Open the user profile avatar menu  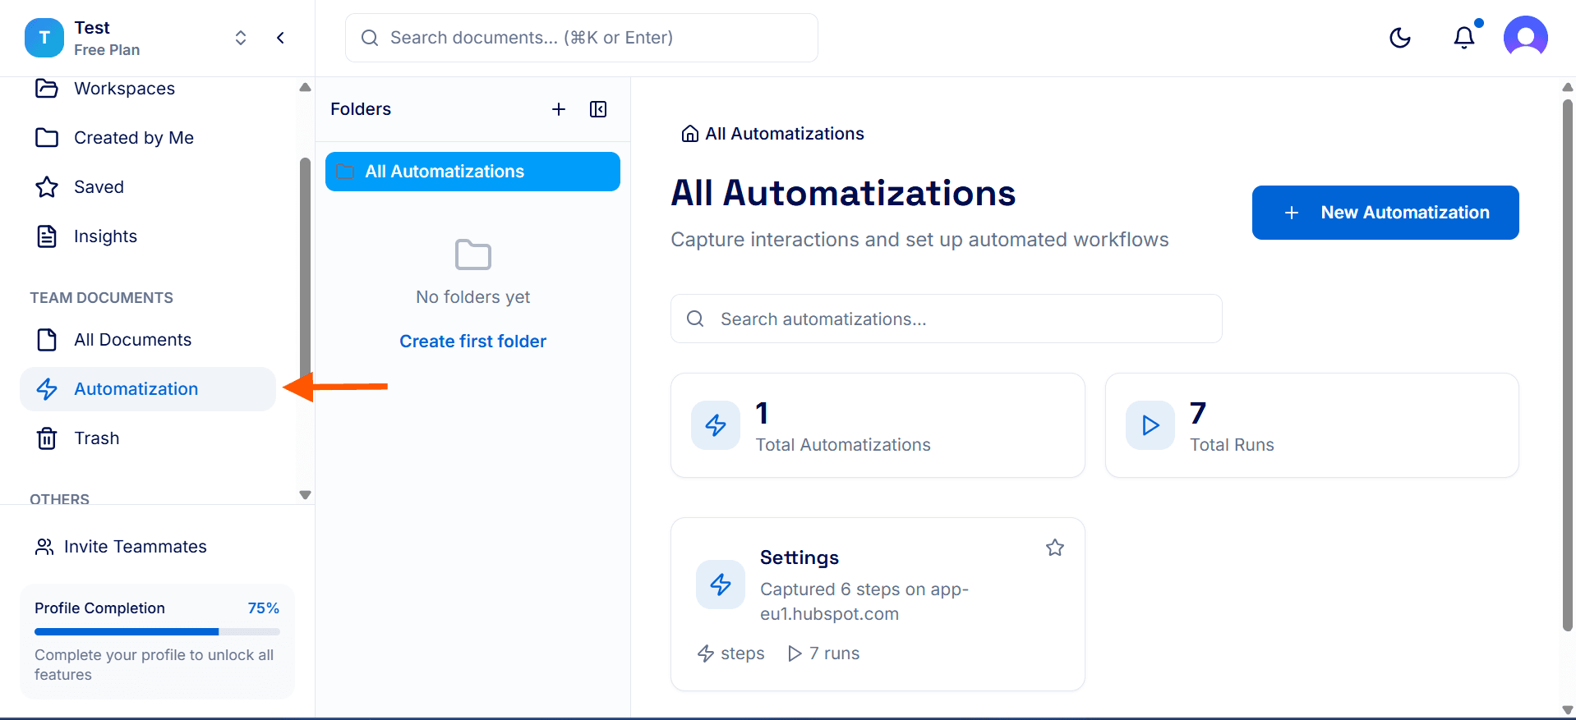point(1526,38)
